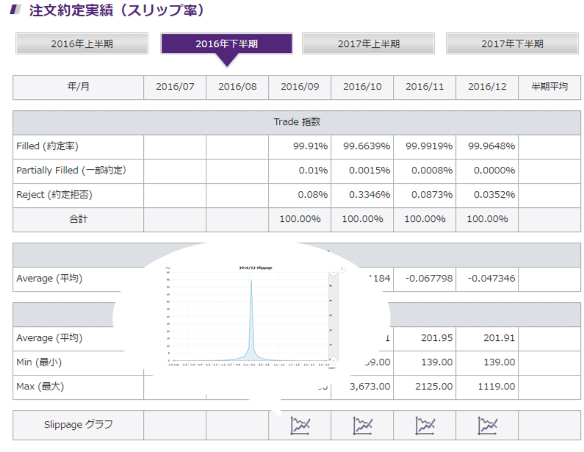Click the 2125.00 max value
The width and height of the screenshot is (584, 452).
point(434,387)
